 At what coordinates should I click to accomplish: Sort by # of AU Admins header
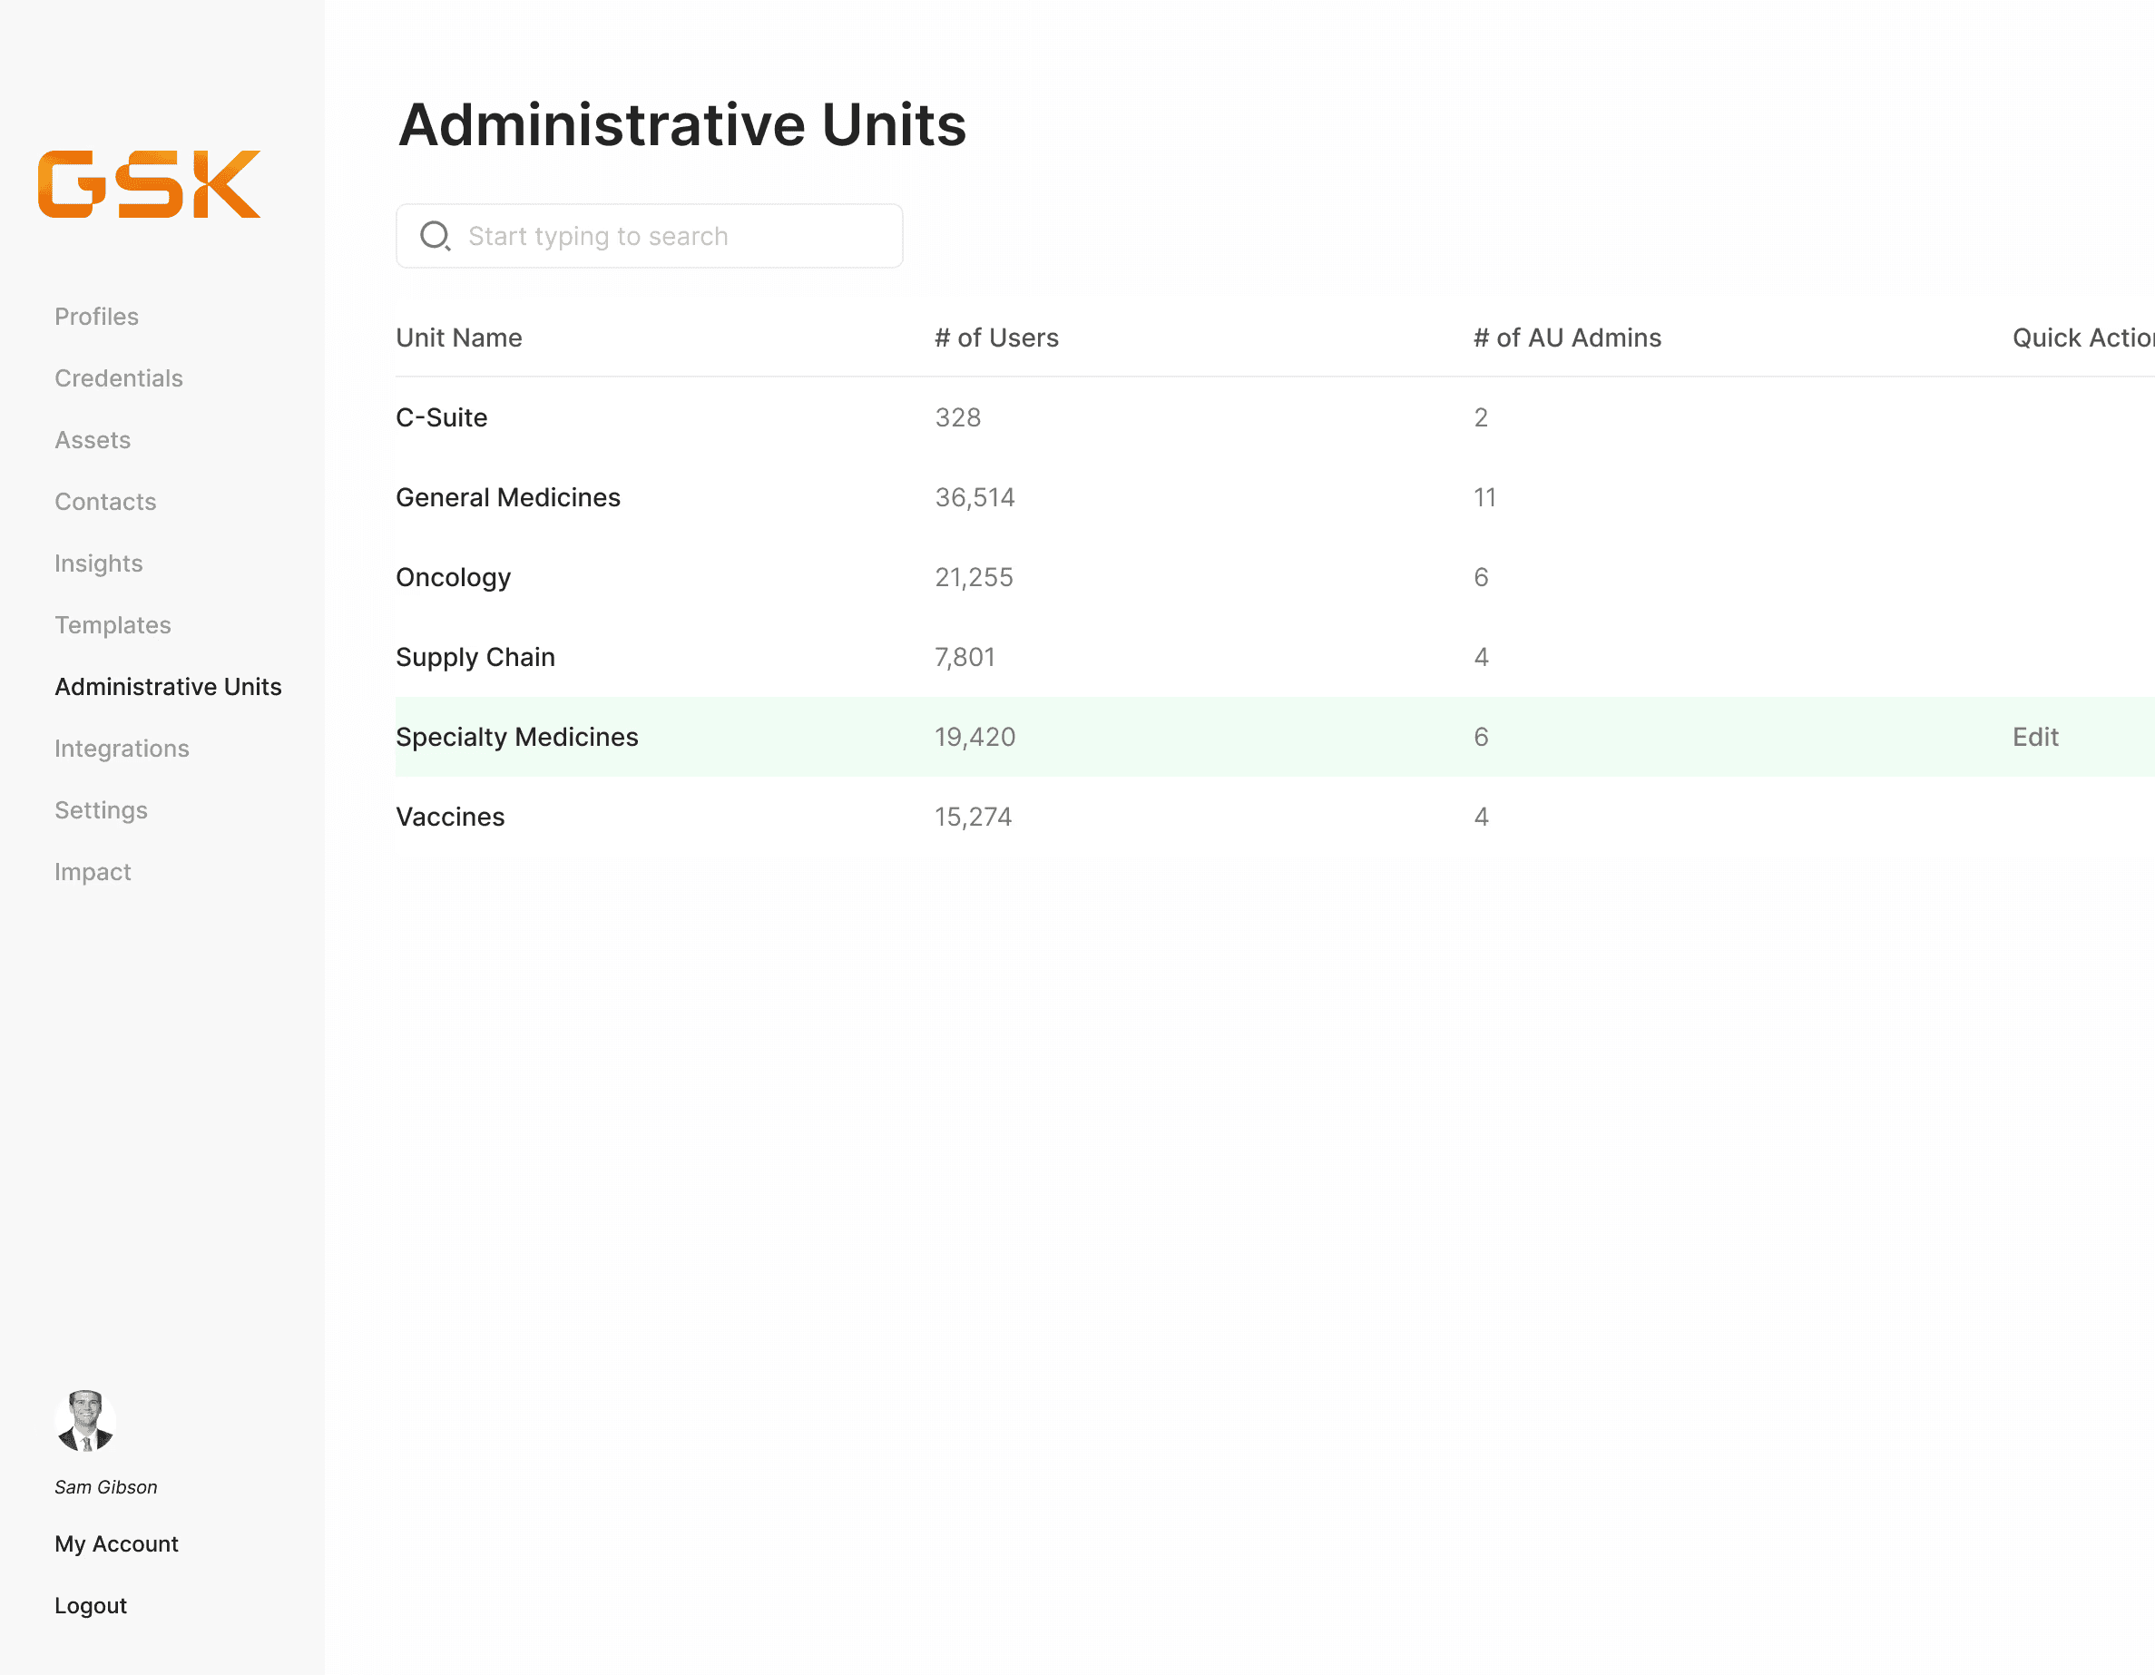tap(1568, 338)
